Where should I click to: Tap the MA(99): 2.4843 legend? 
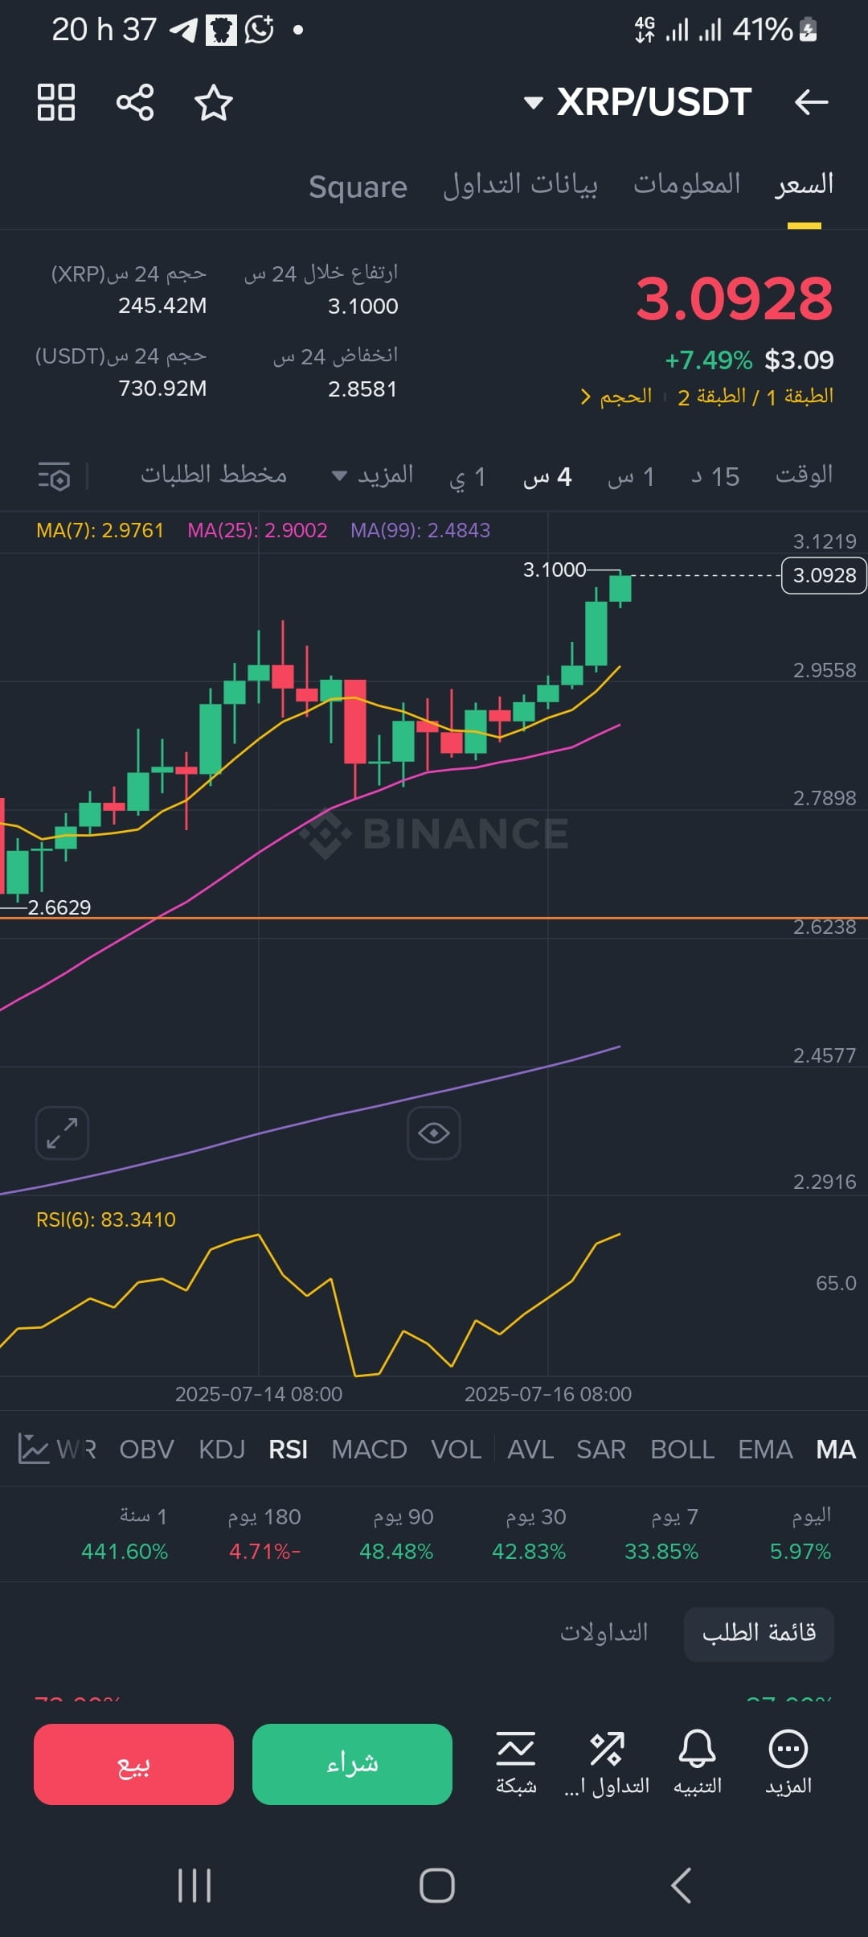pos(420,531)
